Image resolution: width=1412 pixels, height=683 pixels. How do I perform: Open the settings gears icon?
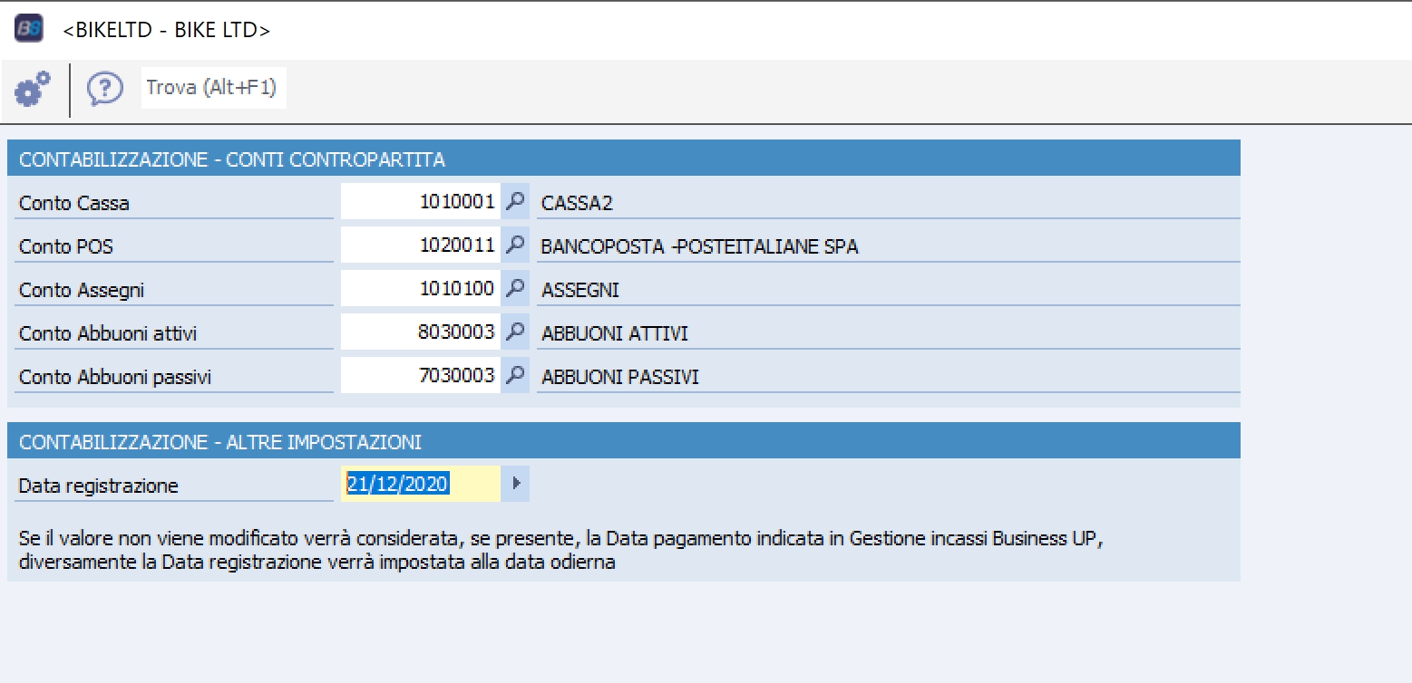pos(33,89)
